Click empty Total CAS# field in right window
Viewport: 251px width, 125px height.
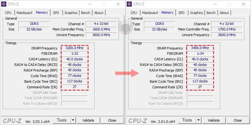click(x=200, y=98)
